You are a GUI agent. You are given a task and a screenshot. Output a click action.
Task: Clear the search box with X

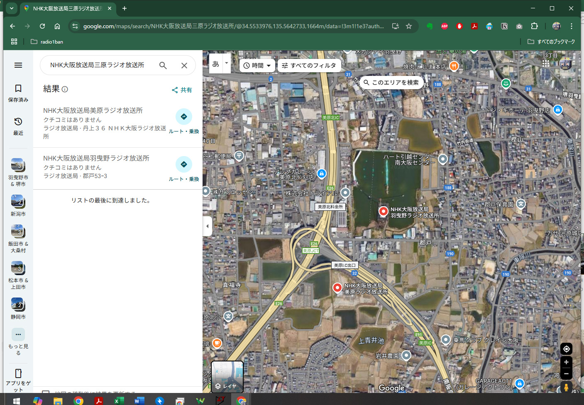coord(184,65)
